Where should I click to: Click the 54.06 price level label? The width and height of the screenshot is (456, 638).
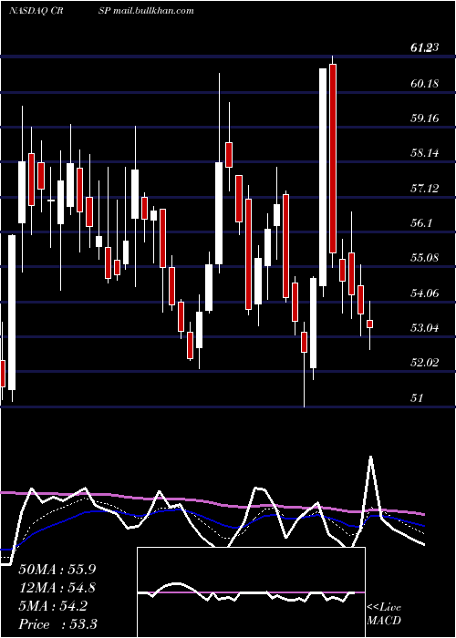click(425, 293)
